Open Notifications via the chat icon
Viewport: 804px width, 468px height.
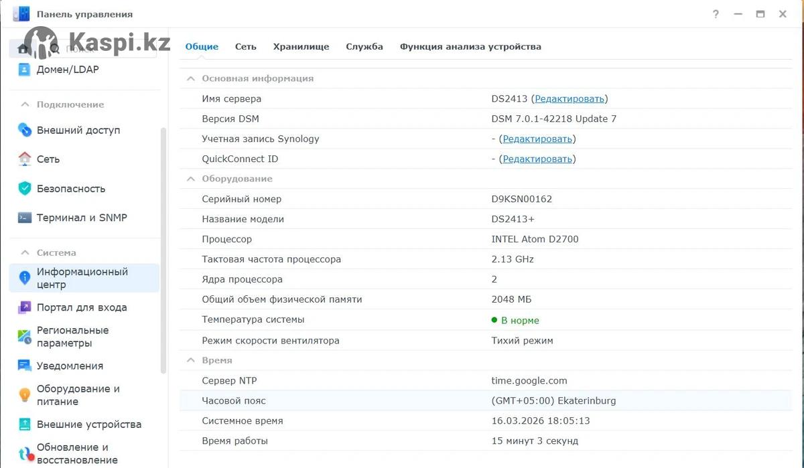(25, 366)
